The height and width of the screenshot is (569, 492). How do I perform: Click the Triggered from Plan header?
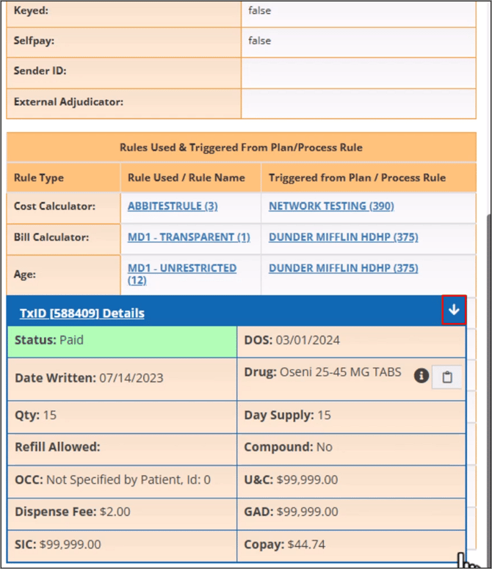pyautogui.click(x=357, y=178)
